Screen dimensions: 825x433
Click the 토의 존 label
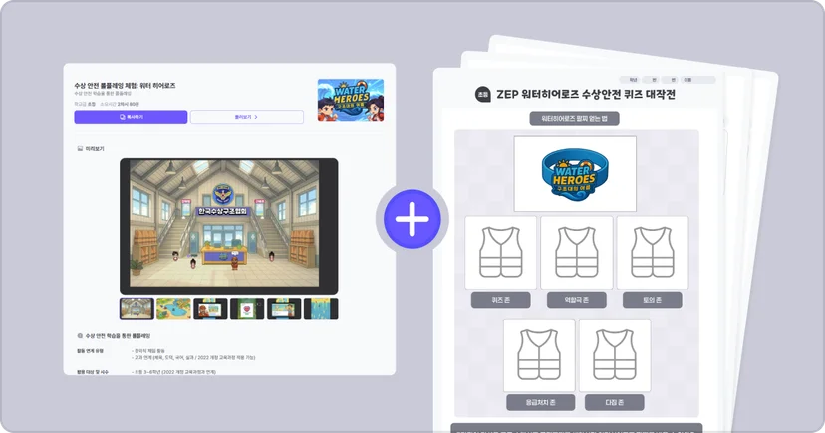click(653, 300)
